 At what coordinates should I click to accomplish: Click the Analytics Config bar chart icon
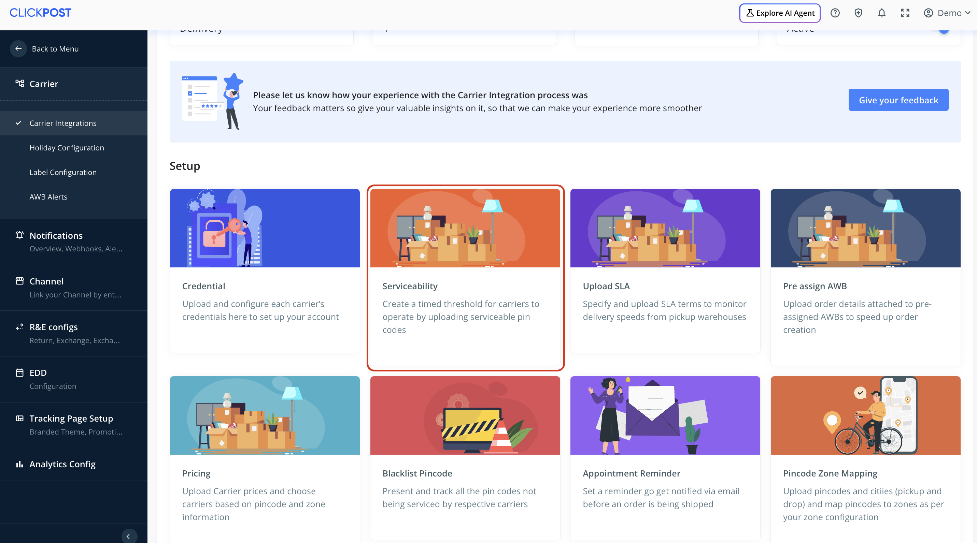coord(19,464)
